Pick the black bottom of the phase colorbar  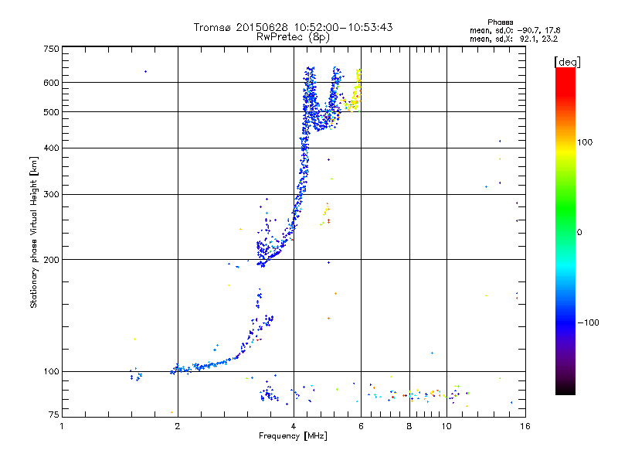tap(565, 389)
